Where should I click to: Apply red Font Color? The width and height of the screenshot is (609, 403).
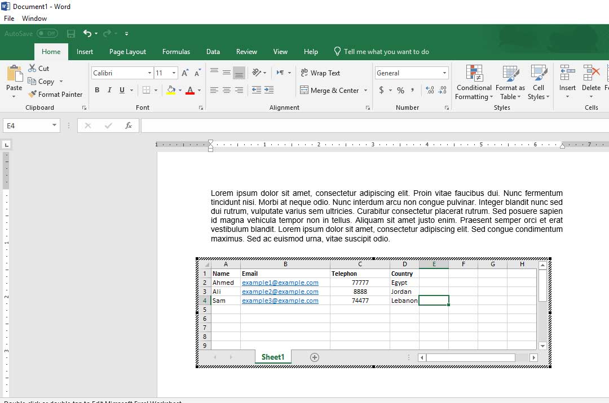tap(190, 90)
